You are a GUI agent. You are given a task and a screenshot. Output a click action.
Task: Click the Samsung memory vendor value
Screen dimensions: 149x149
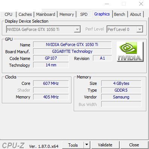(121, 97)
